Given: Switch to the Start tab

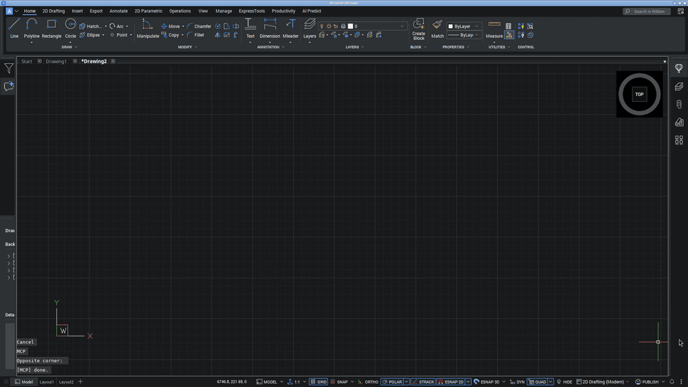Looking at the screenshot, I should 27,61.
